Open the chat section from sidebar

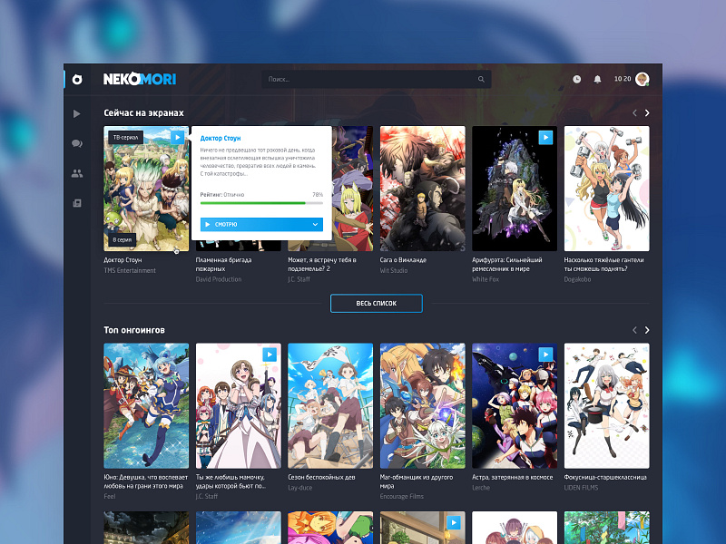tap(77, 143)
